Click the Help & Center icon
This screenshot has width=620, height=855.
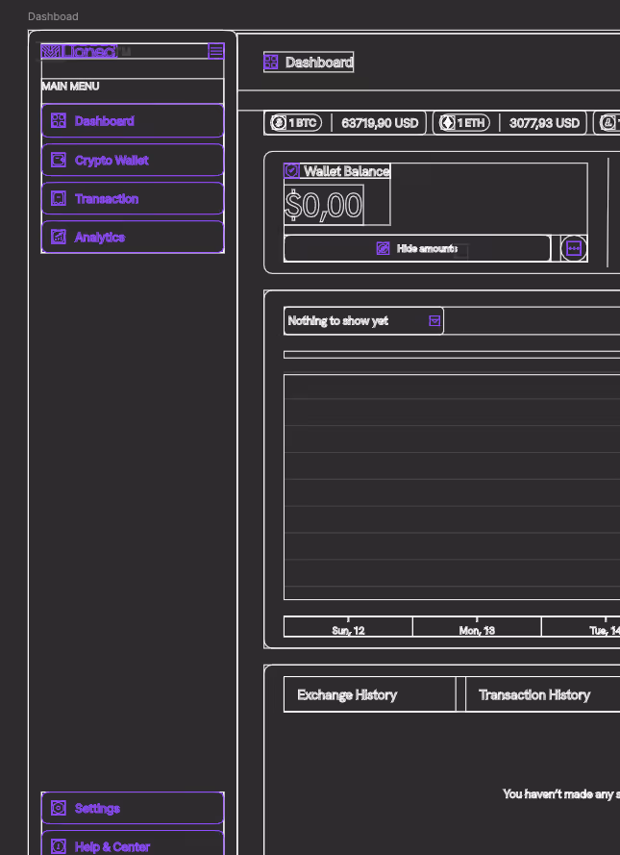point(59,846)
